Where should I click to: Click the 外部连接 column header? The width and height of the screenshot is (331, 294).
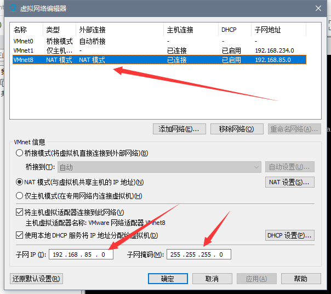point(119,30)
